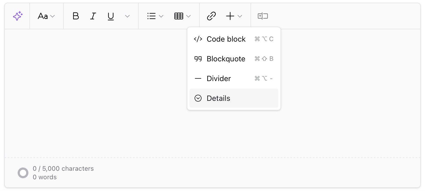This screenshot has height=191, width=425.
Task: Click the AI assistant sparkle icon
Action: (x=17, y=16)
